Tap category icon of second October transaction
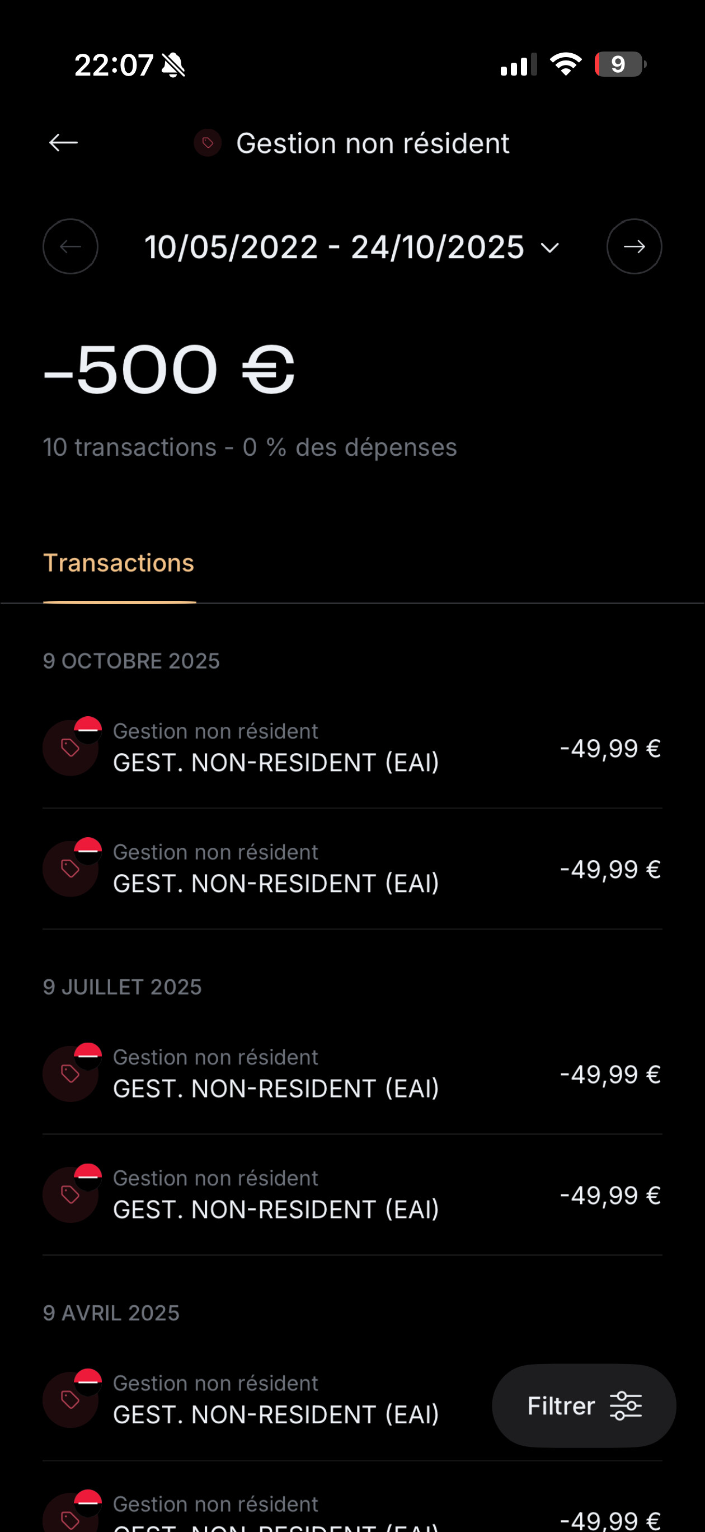 [x=70, y=869]
